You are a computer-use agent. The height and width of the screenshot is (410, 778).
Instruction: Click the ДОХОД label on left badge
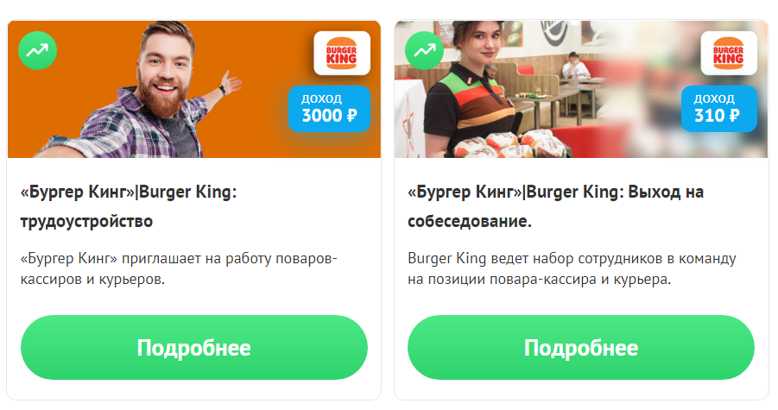[x=321, y=98]
